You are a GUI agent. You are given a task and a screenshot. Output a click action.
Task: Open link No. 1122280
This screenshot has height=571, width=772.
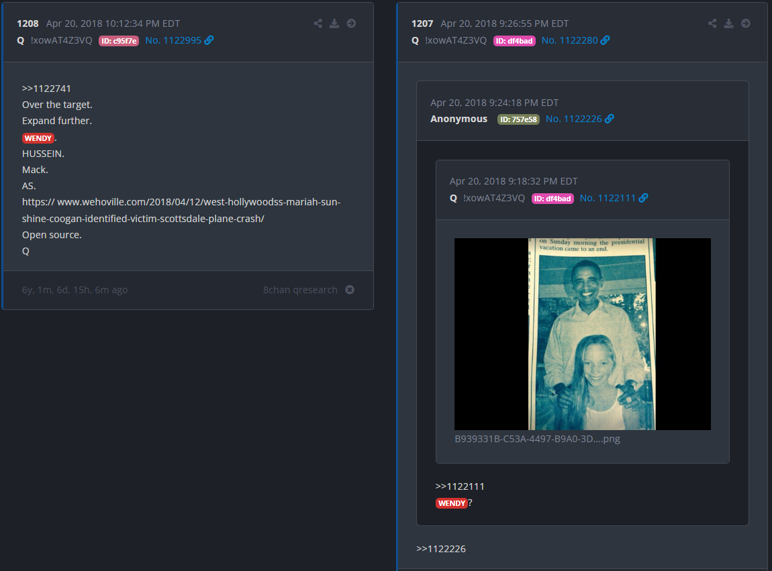click(570, 40)
